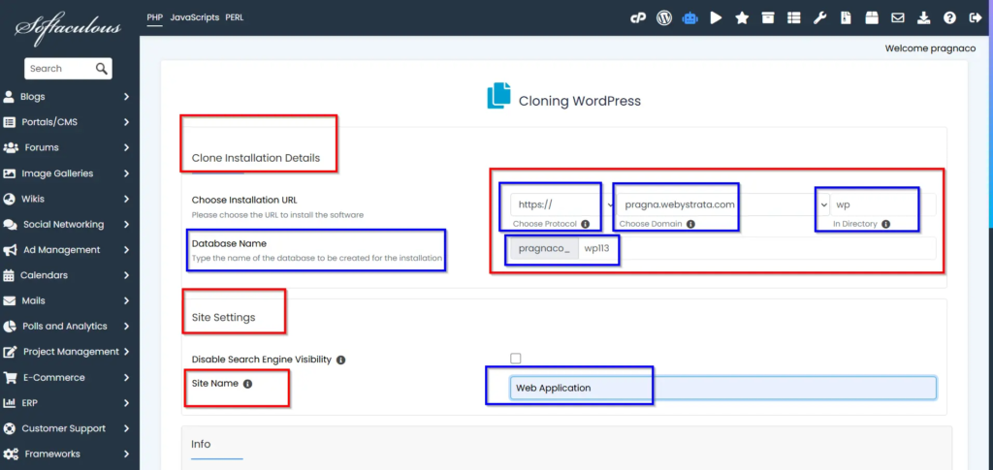Switch to the PHP tab
Screen dimensions: 993x470
click(154, 17)
